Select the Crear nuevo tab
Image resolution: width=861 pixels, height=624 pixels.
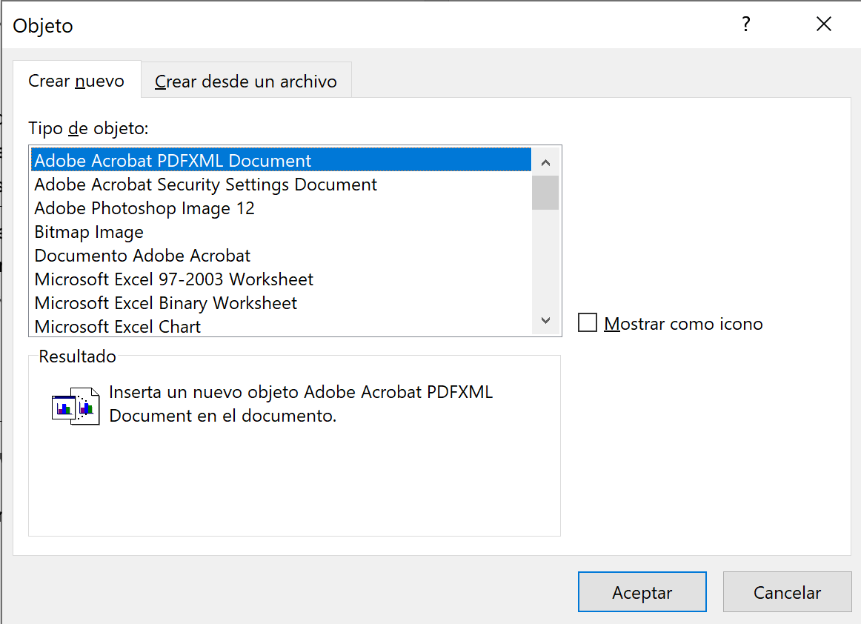click(x=76, y=81)
